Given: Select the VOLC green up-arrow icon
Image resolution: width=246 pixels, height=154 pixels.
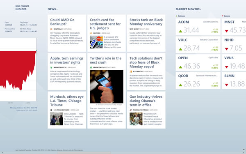Looking at the screenshot, I should 180,49.
